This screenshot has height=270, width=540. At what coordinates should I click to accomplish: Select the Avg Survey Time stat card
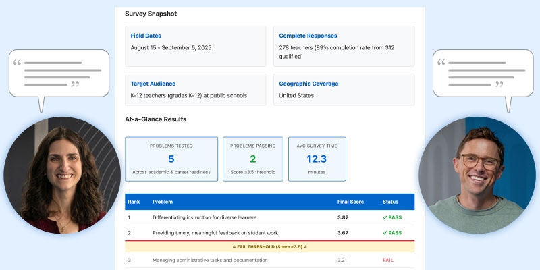click(x=317, y=159)
